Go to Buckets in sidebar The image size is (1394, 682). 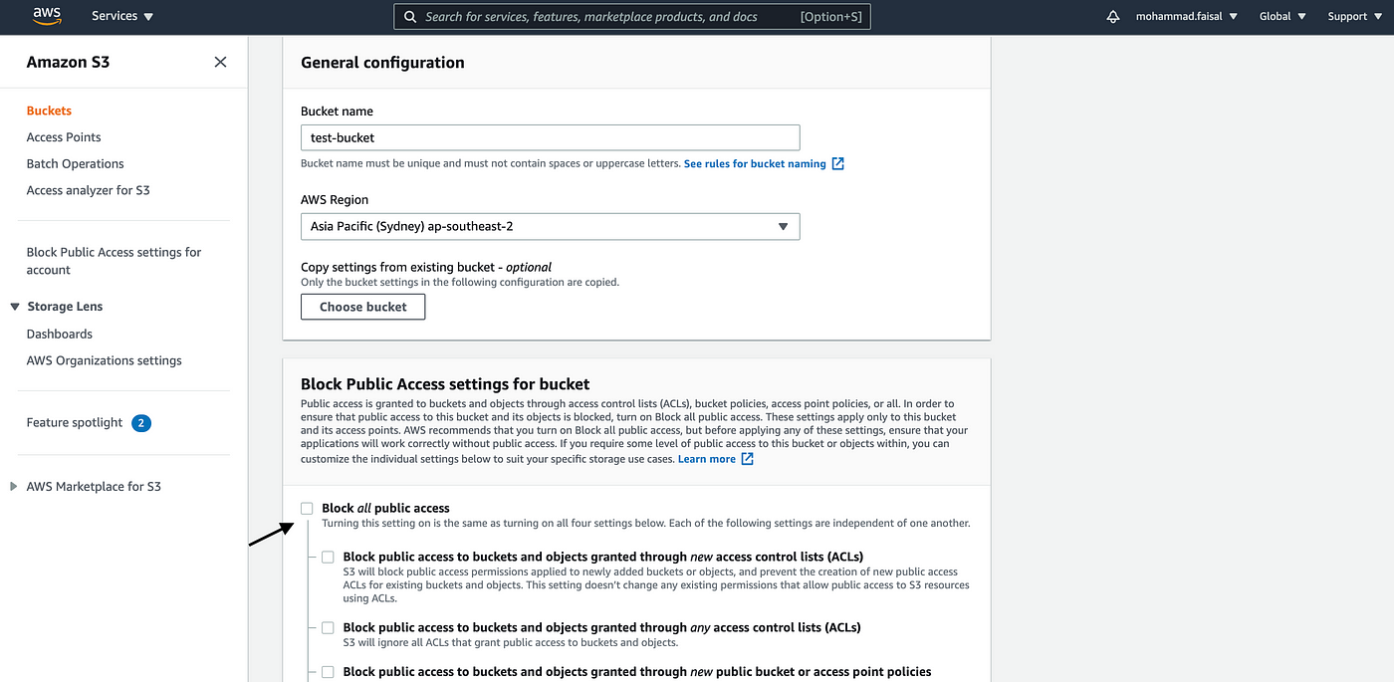pos(49,111)
